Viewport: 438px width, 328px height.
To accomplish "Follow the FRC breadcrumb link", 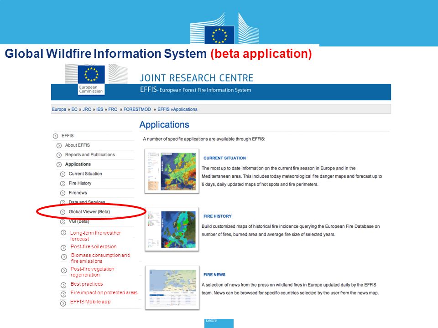I will pos(113,109).
